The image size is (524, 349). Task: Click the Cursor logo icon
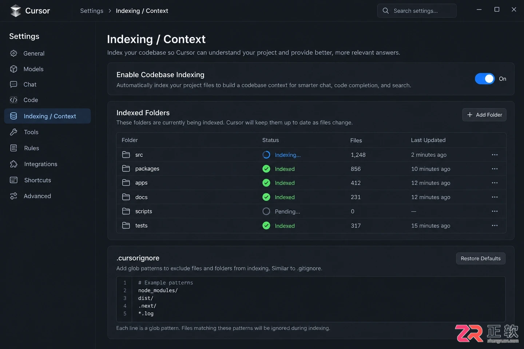[x=16, y=11]
